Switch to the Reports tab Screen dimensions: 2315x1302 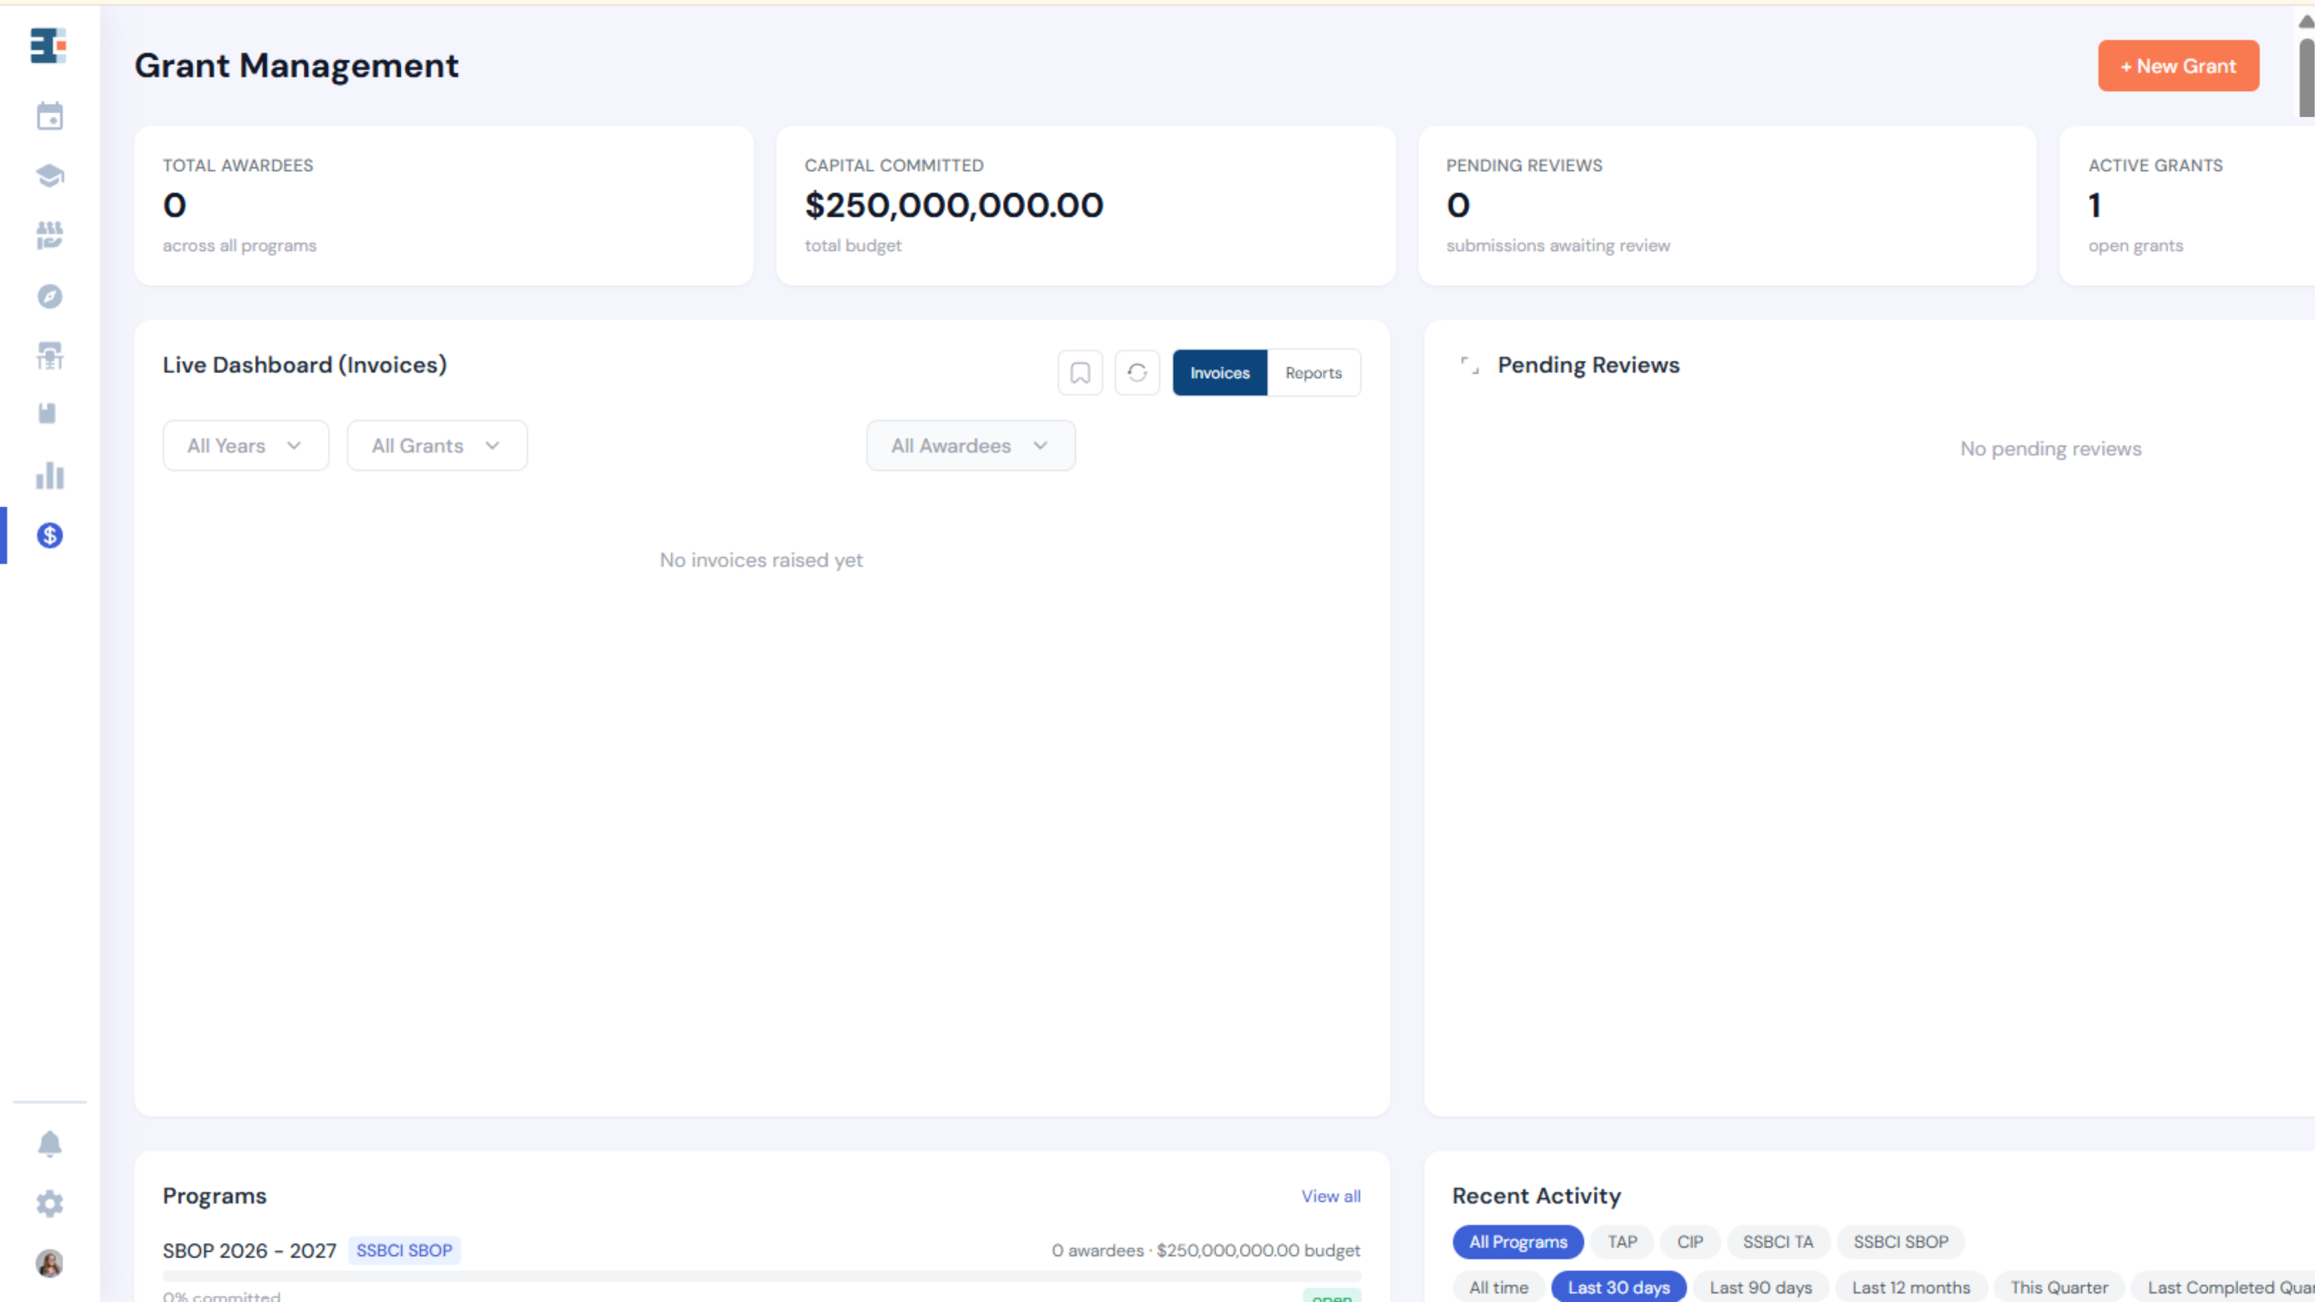coord(1313,373)
